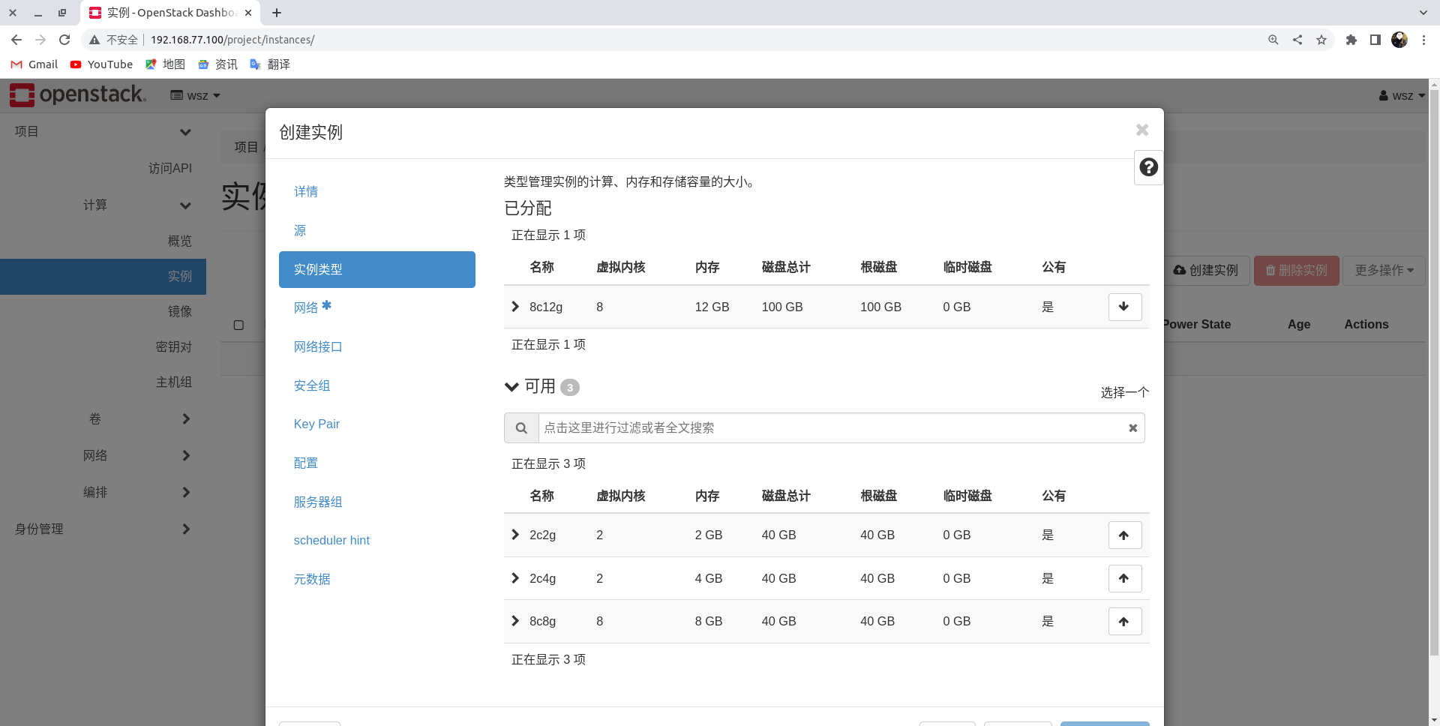
Task: Go forward in browser history
Action: (40, 40)
